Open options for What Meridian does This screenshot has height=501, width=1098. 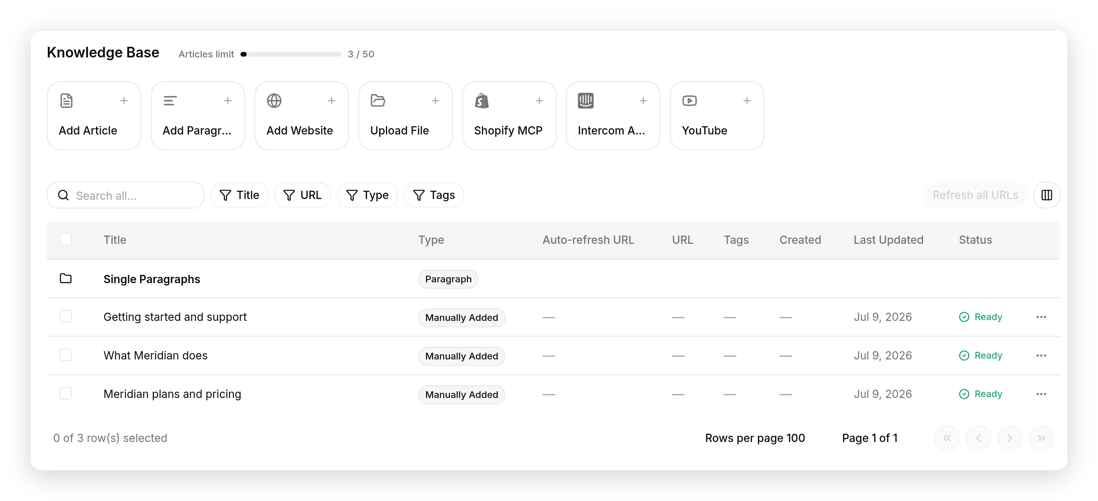coord(1041,356)
